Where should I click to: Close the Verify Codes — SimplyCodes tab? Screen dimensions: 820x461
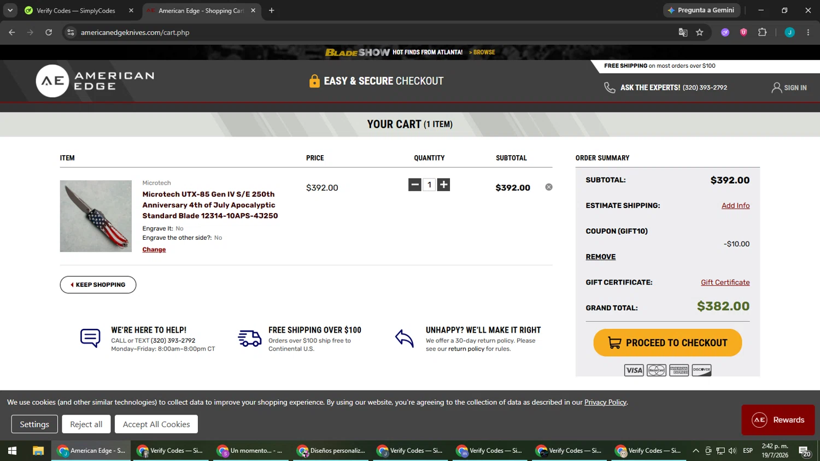[131, 10]
